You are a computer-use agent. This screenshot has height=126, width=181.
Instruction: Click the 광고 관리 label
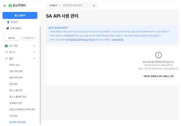tap(13, 46)
